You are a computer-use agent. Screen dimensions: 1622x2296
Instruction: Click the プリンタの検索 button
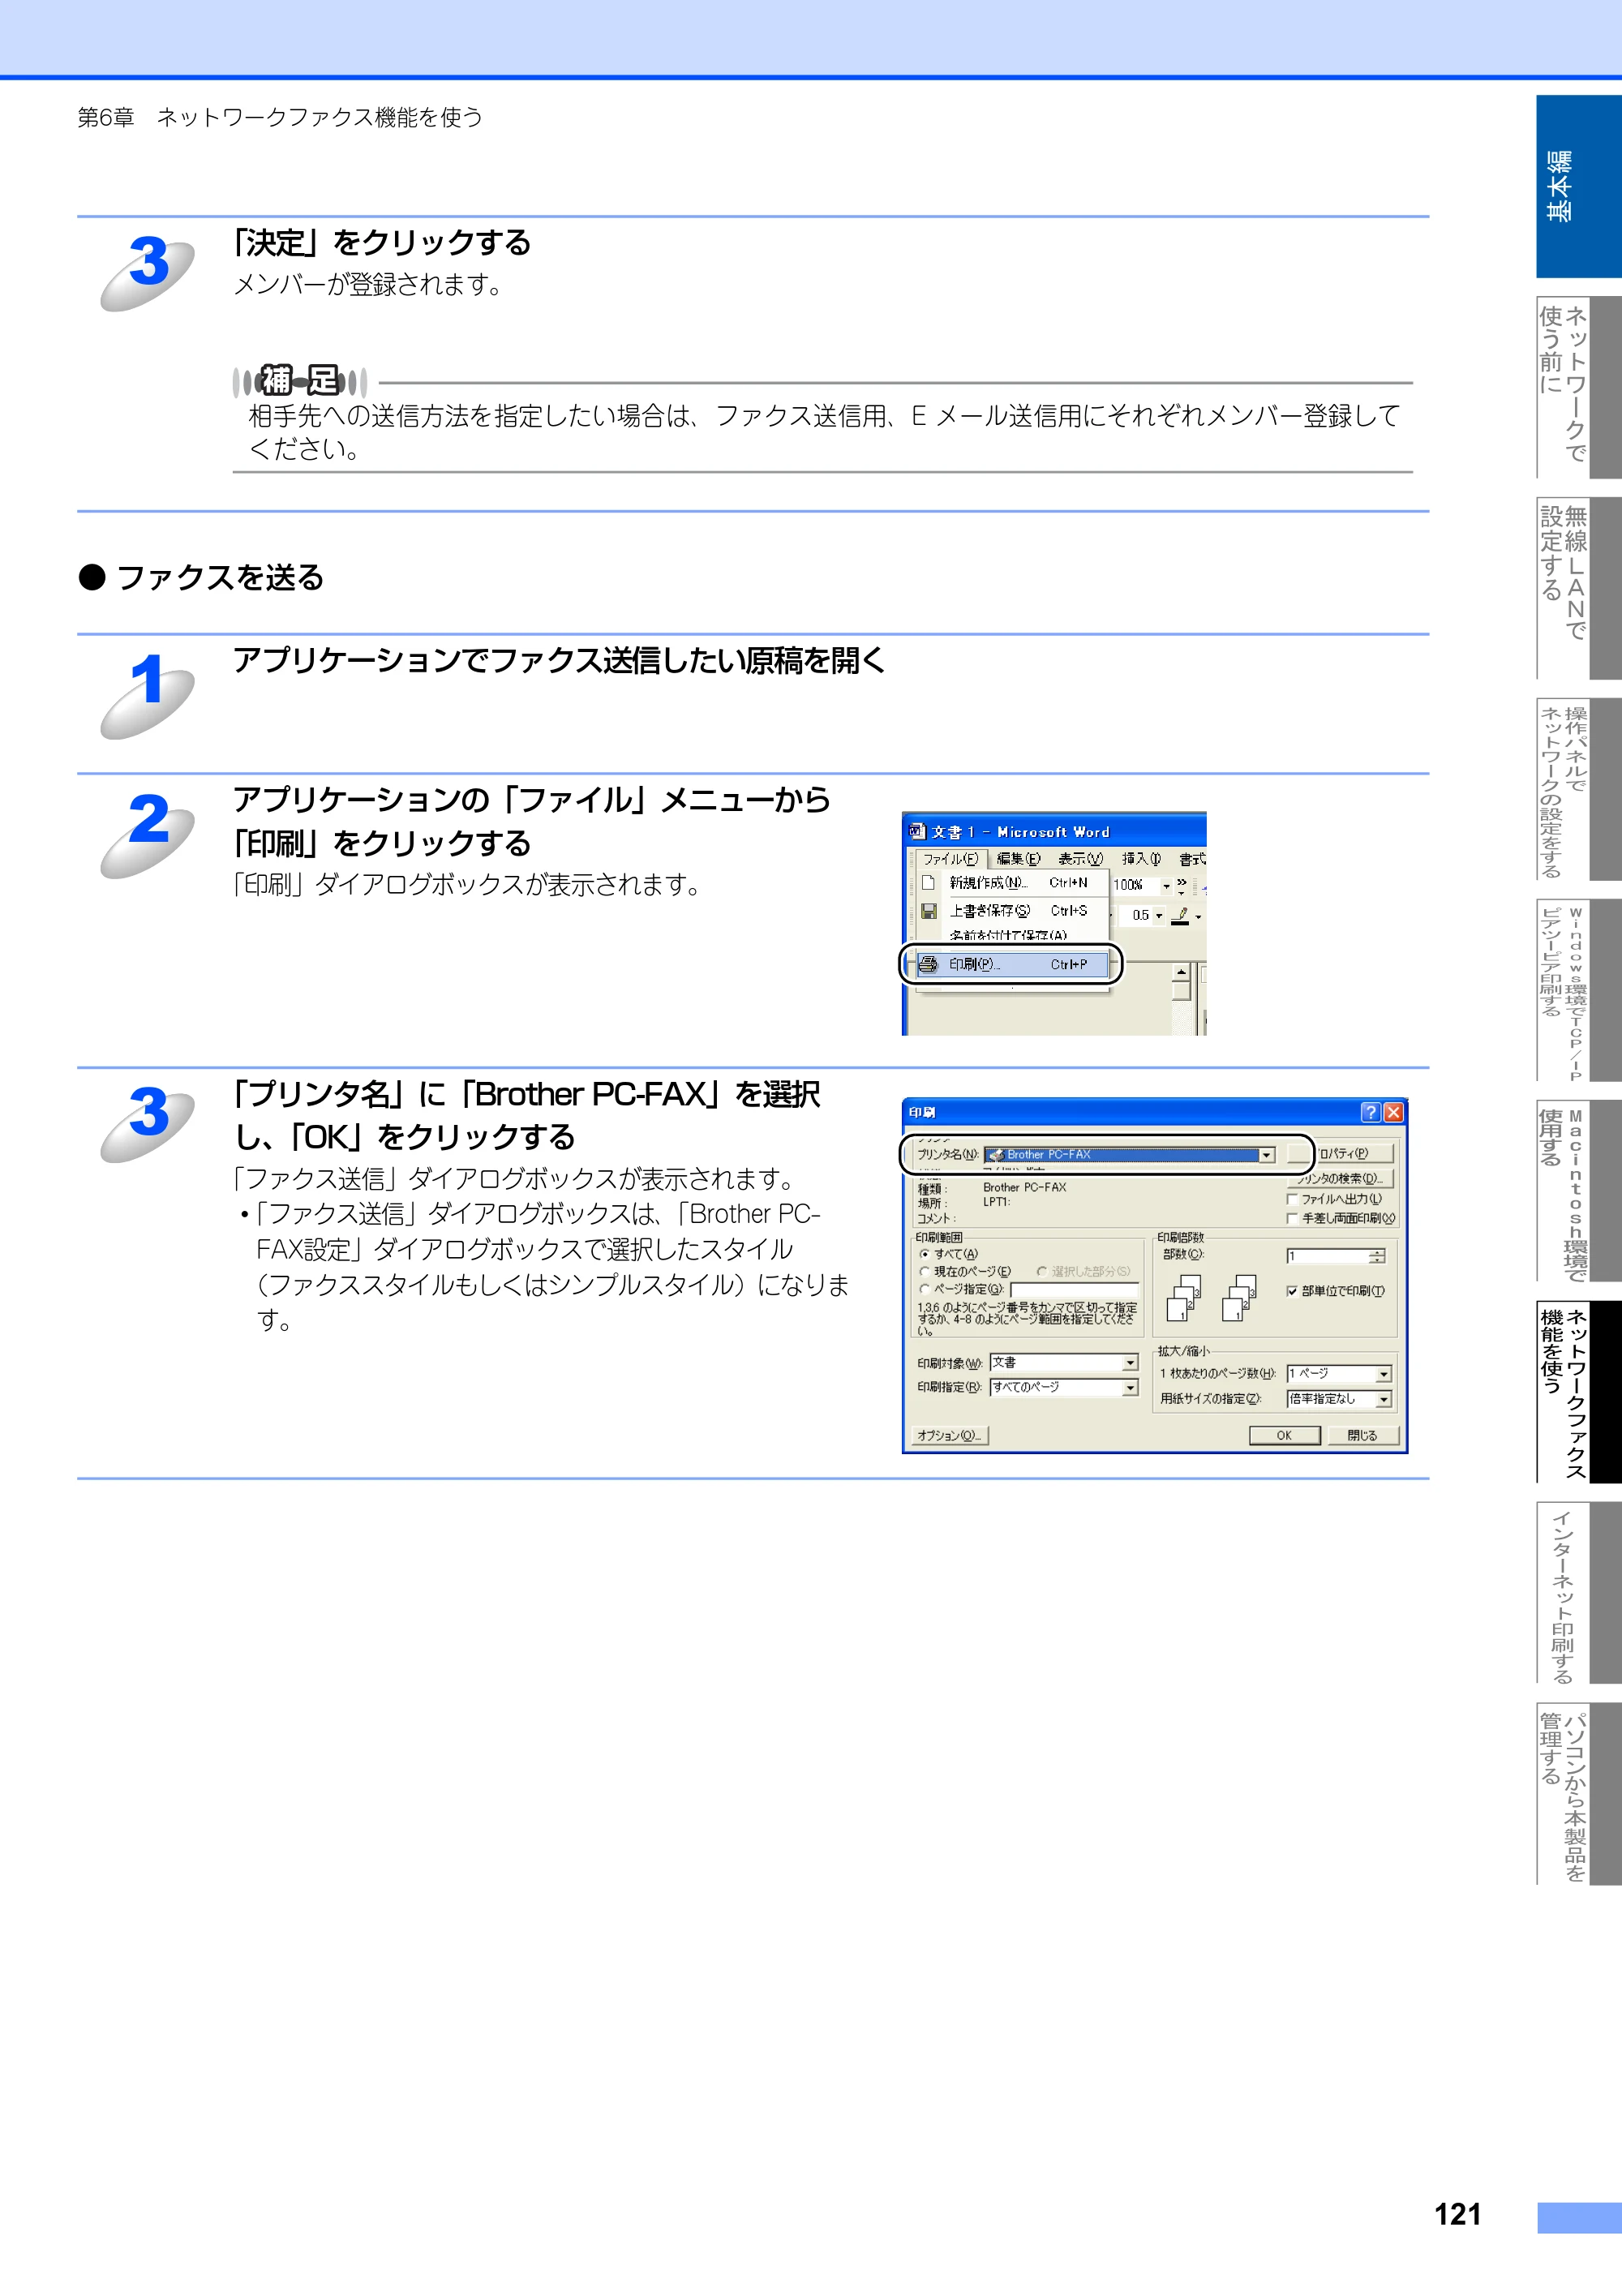pos(1340,1178)
